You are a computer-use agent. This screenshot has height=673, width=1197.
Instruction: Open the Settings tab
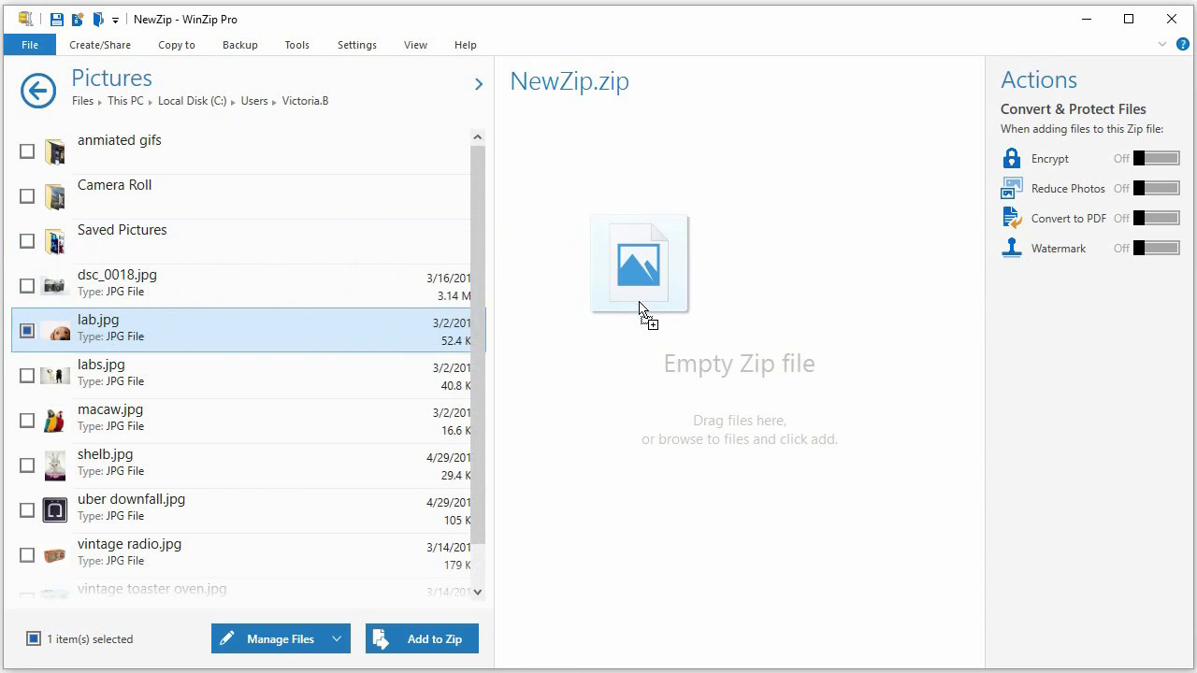coord(357,44)
